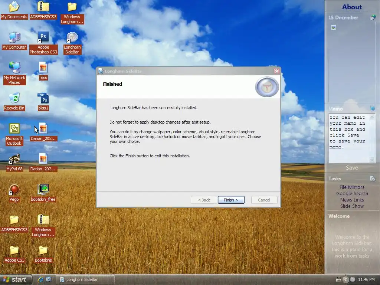Expand hidden system tray icons arrow
The width and height of the screenshot is (380, 285).
(x=346, y=279)
